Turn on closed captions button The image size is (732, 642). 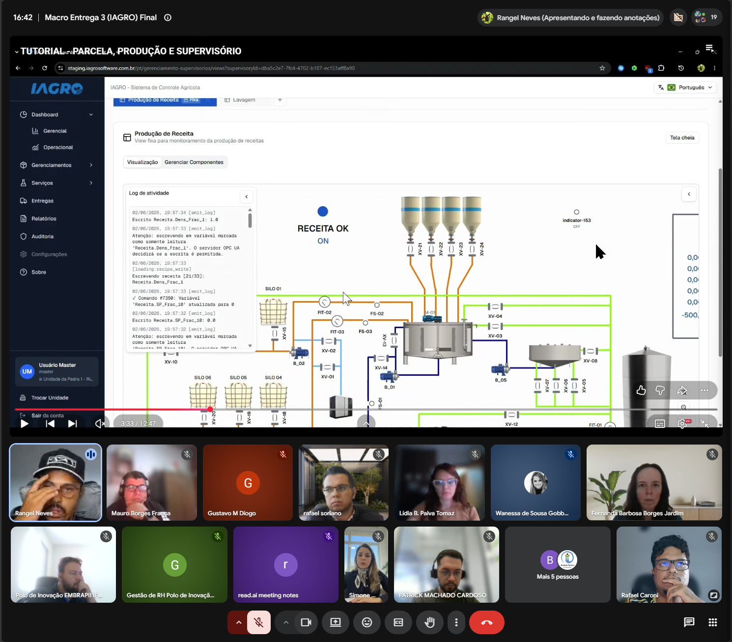pyautogui.click(x=398, y=622)
